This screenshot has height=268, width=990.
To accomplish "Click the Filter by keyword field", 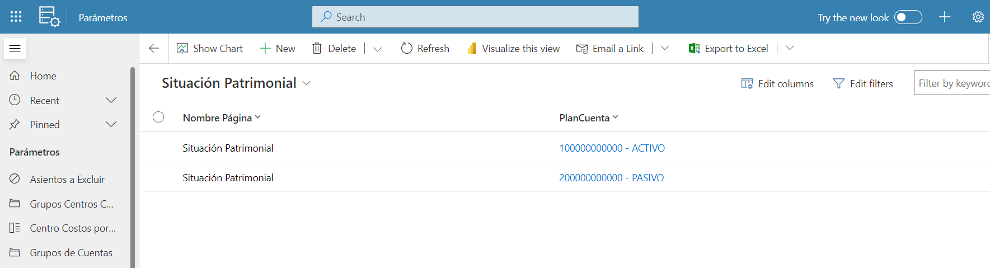I will point(952,83).
